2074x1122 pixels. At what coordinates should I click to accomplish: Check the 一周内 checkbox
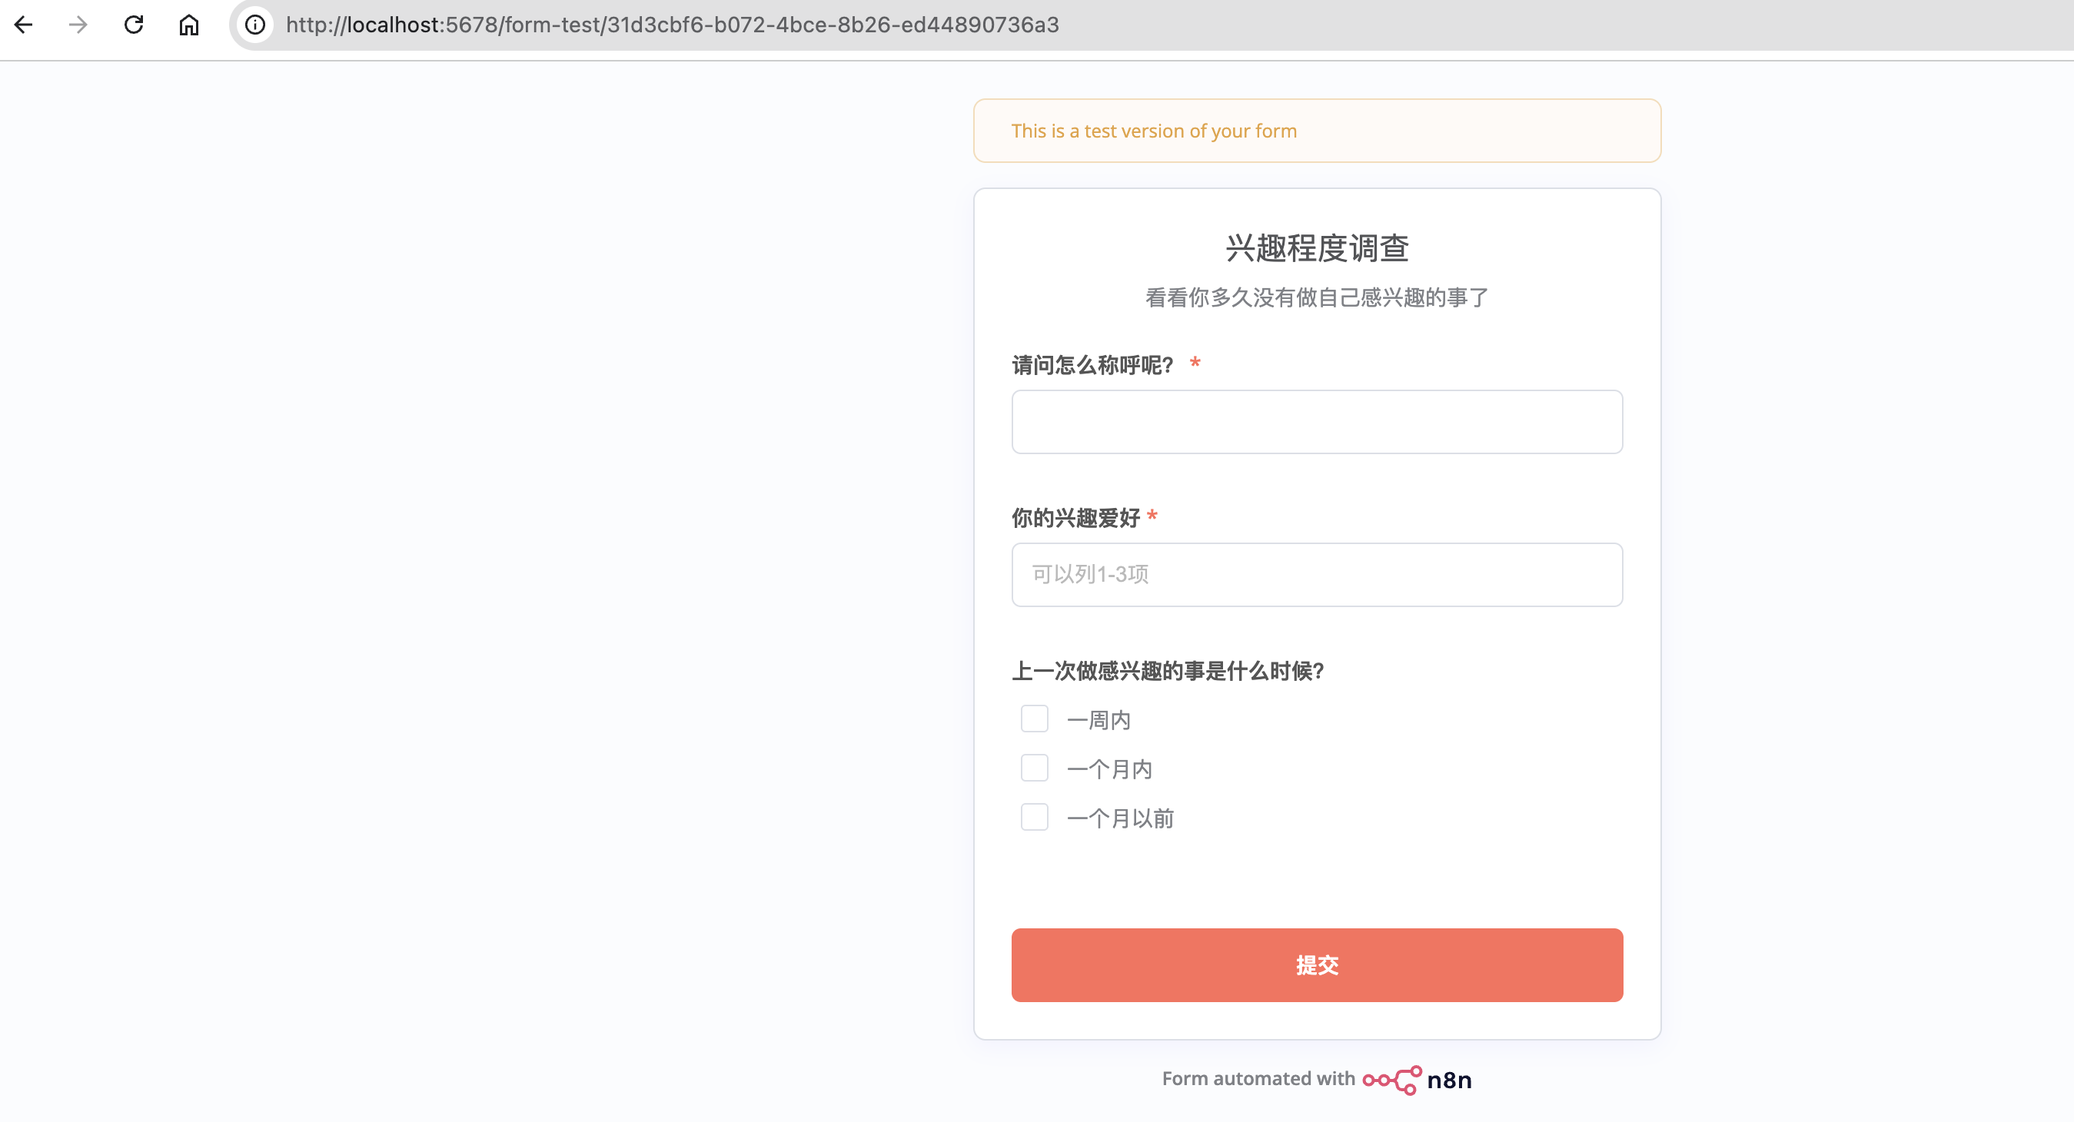coord(1034,719)
